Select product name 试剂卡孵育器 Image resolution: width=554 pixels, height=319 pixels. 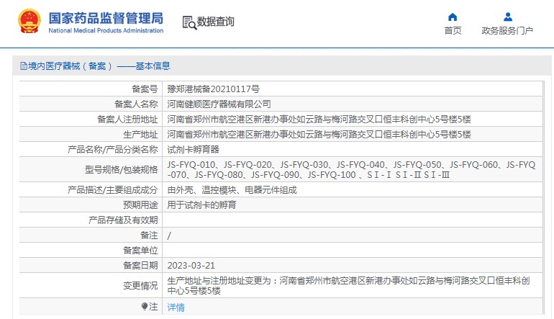(194, 150)
